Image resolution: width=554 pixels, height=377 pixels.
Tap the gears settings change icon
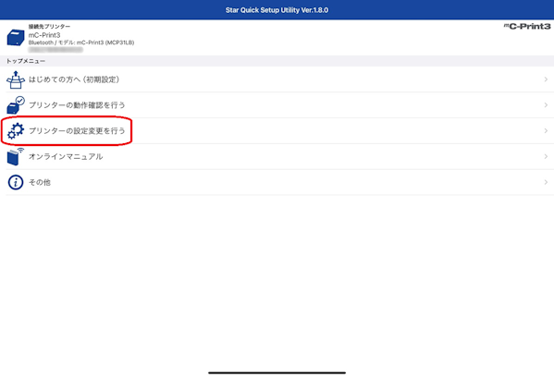16,131
